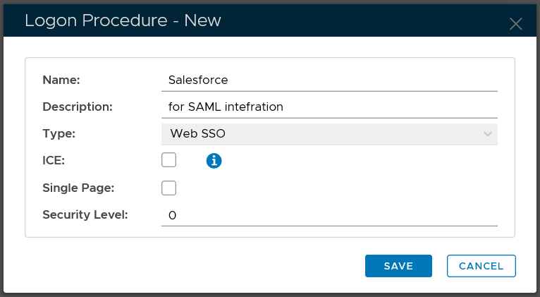Tick the Single Page checkbox

point(168,188)
